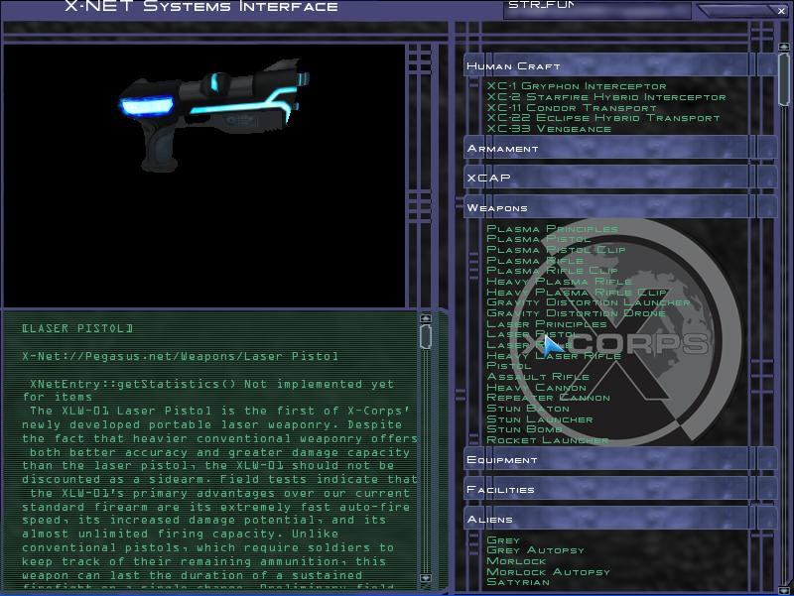794x596 pixels.
Task: Open the Grey alien entry
Action: (503, 539)
